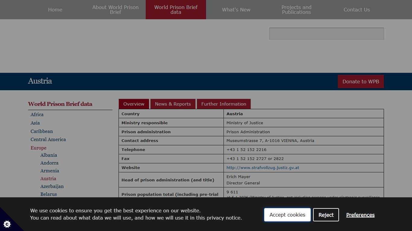
Task: Open the Contact Us page
Action: click(357, 10)
